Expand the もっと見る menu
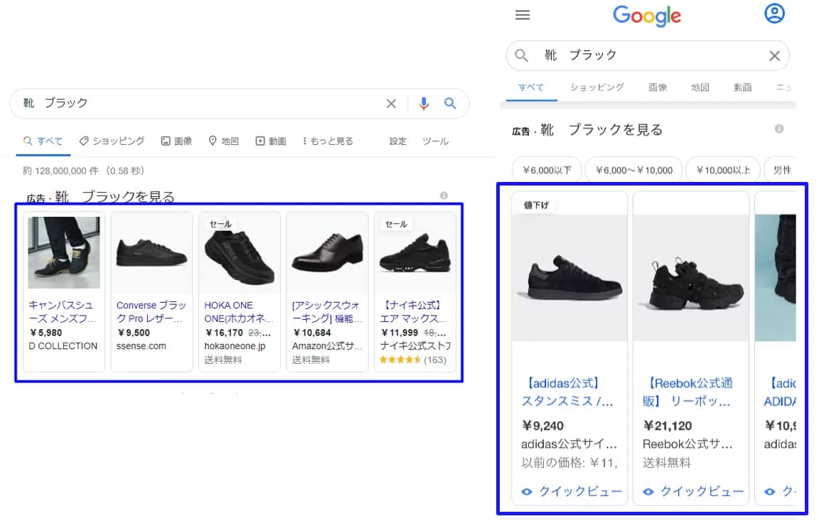 [328, 141]
